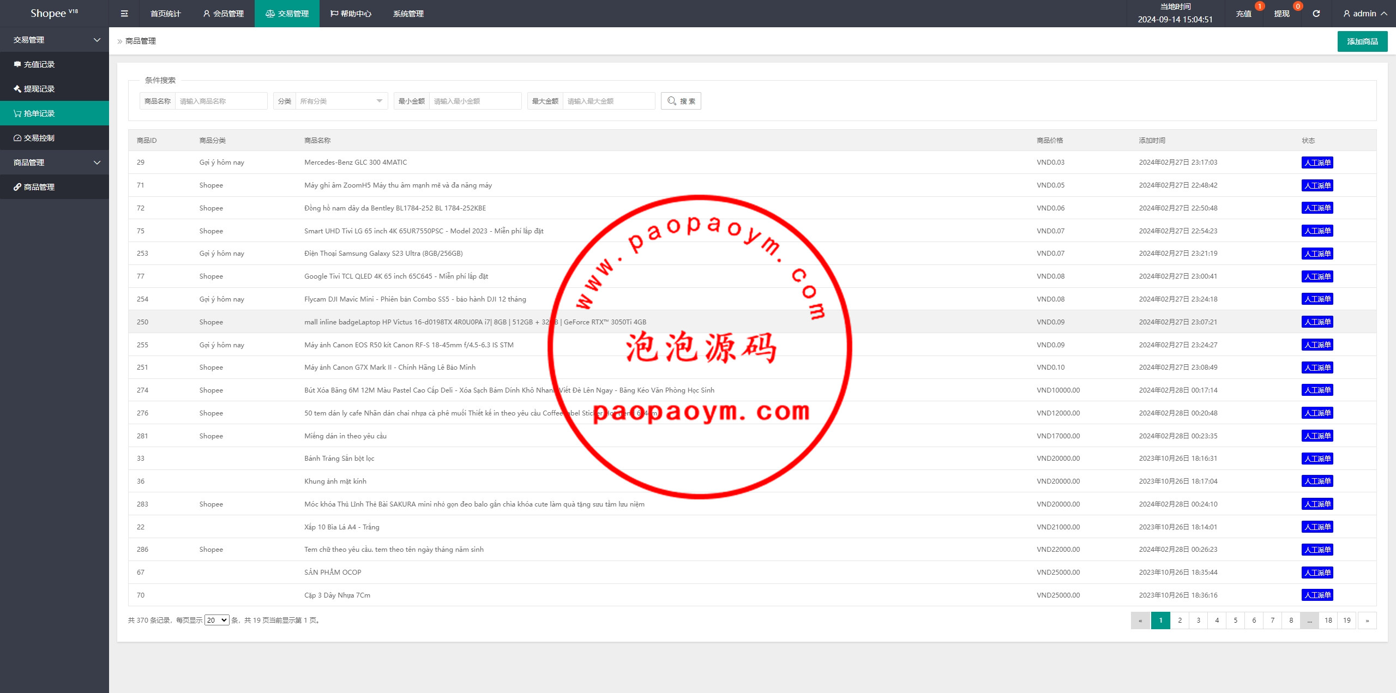Click the pagination ellipsis button
The height and width of the screenshot is (693, 1396).
coord(1309,620)
